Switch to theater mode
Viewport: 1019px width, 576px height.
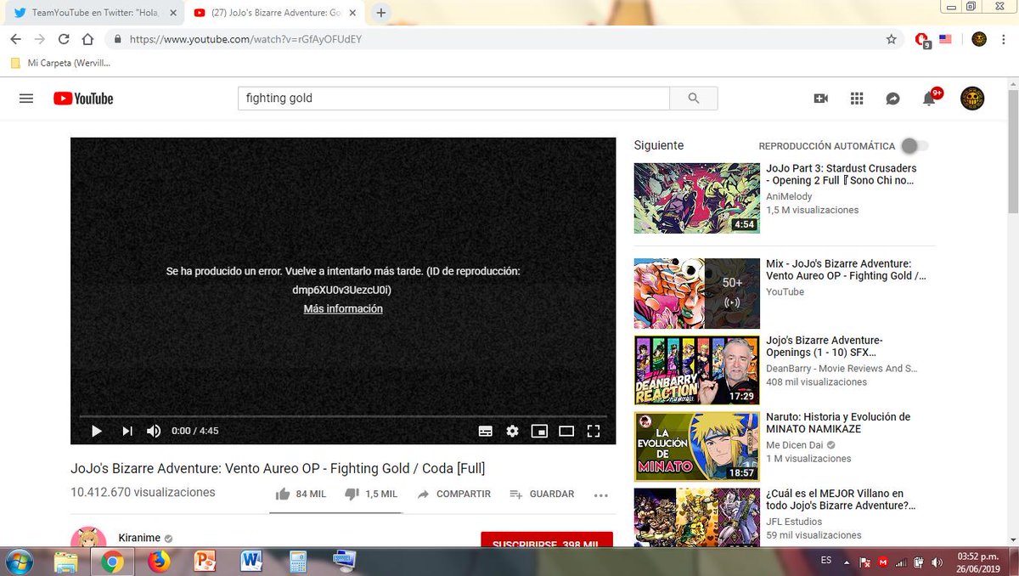(x=566, y=431)
